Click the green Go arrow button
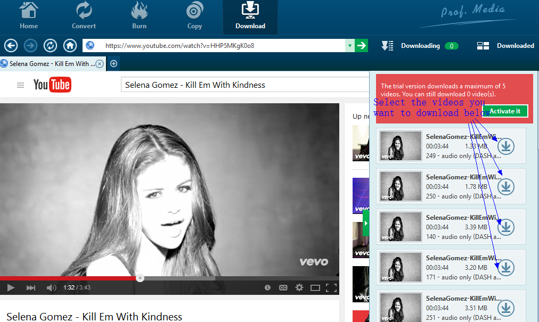 361,46
